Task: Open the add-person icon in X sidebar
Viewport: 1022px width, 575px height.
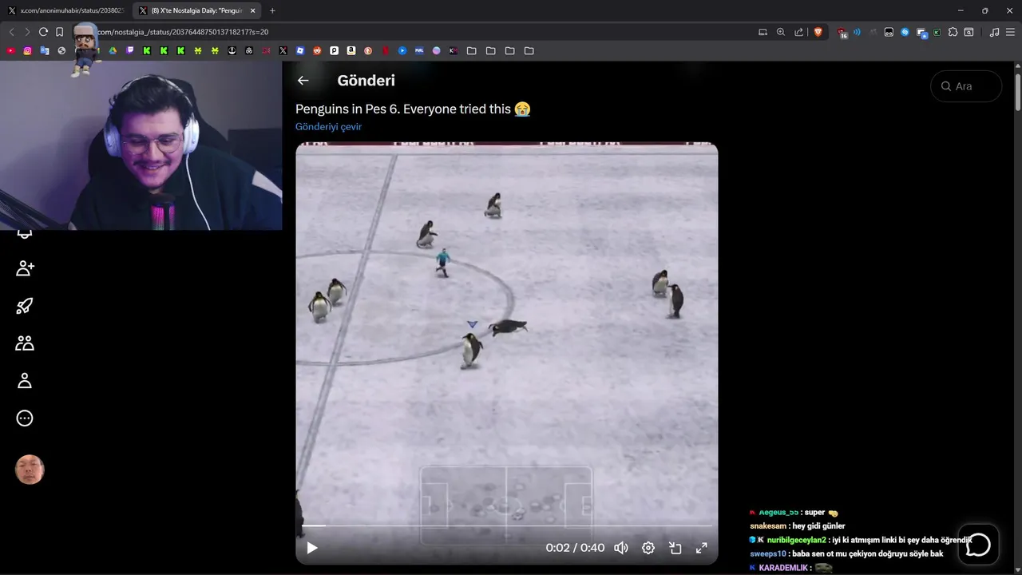Action: (25, 268)
